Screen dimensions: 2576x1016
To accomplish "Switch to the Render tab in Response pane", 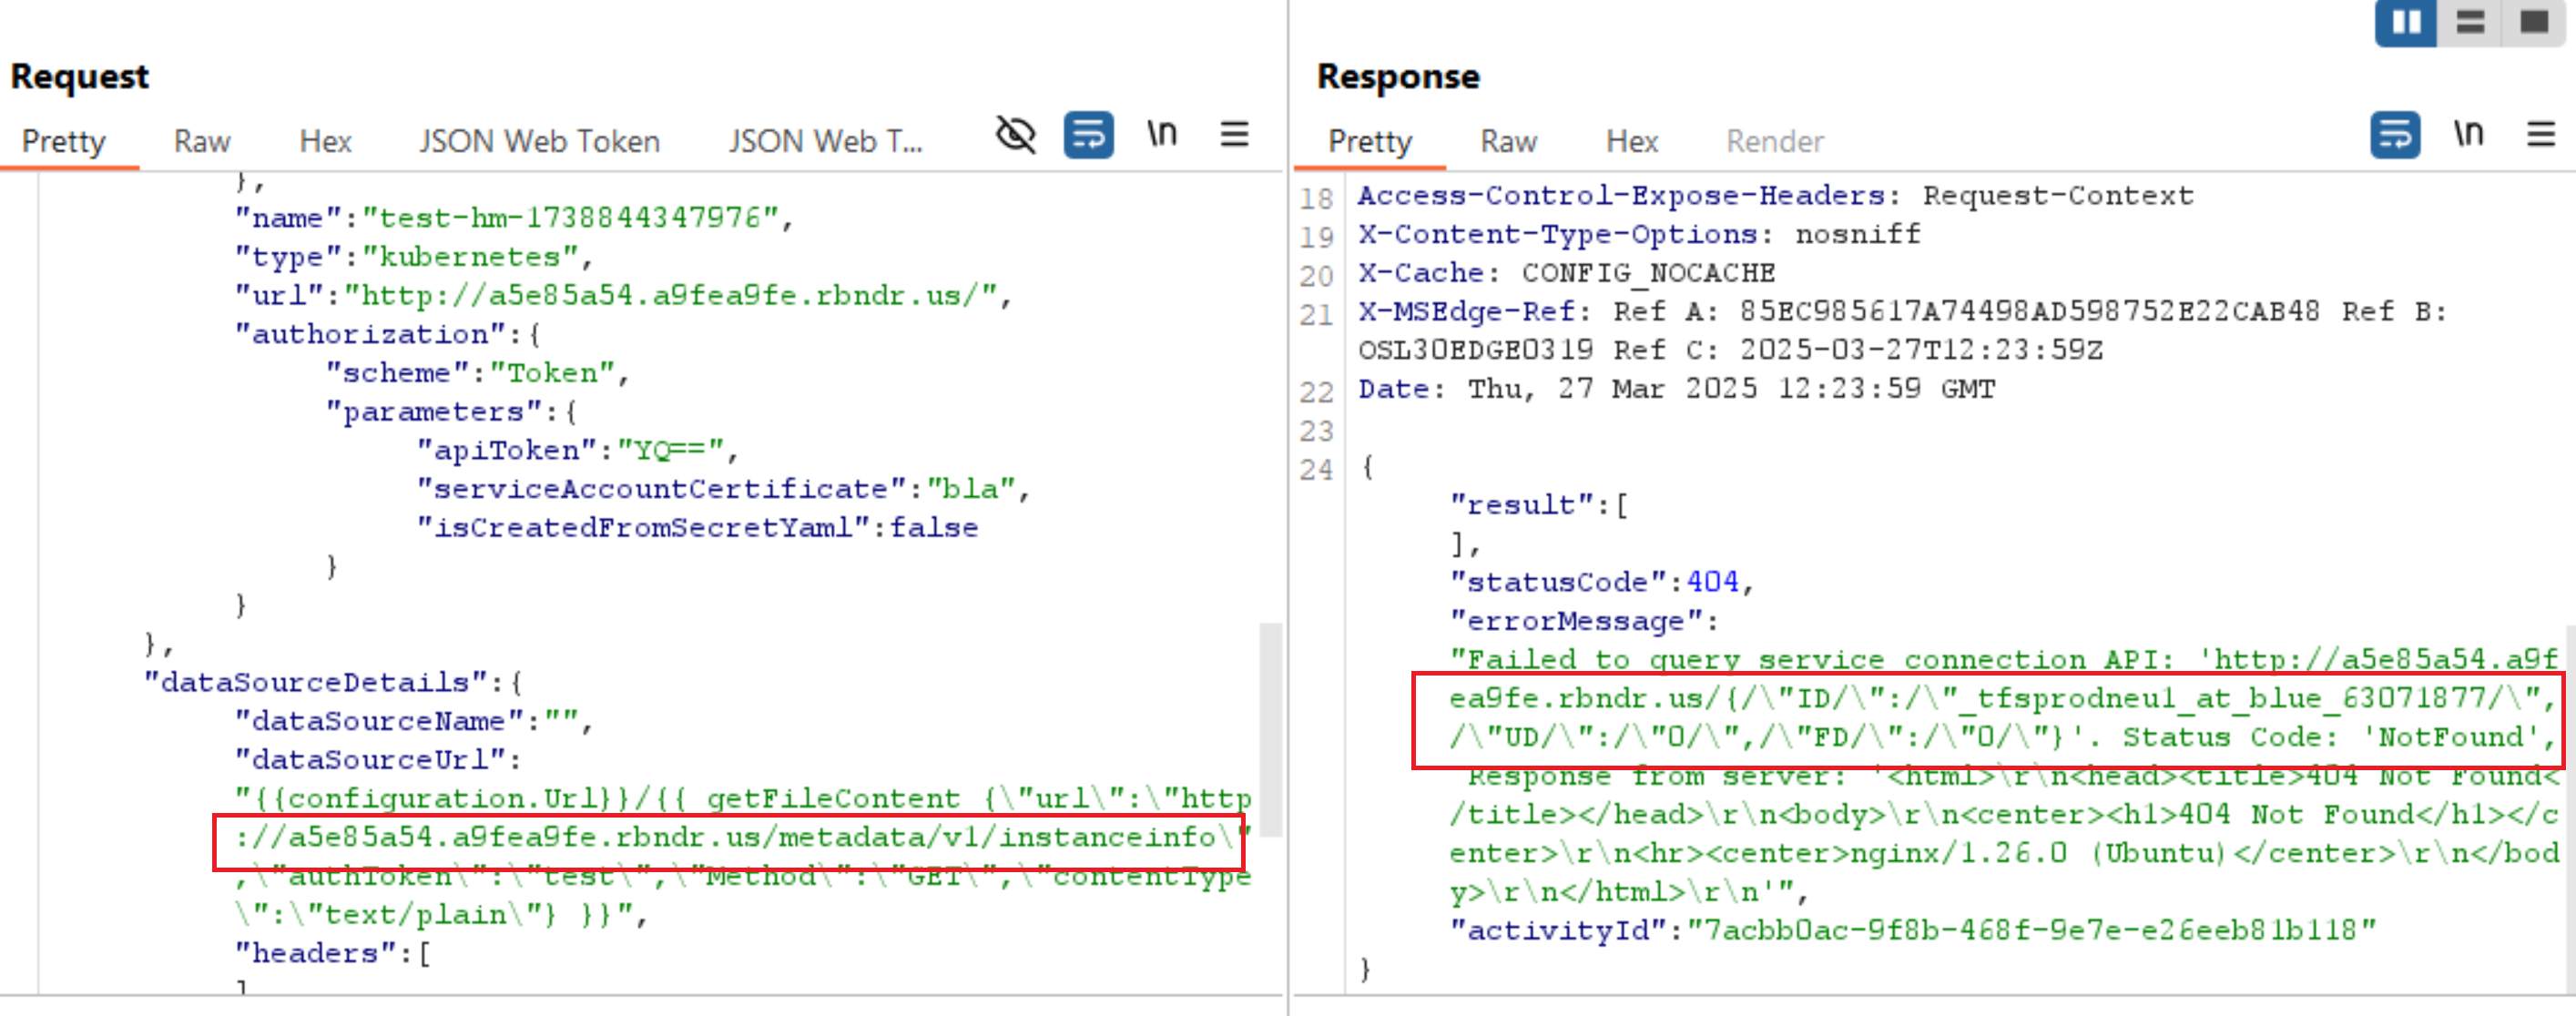I will pos(1774,141).
